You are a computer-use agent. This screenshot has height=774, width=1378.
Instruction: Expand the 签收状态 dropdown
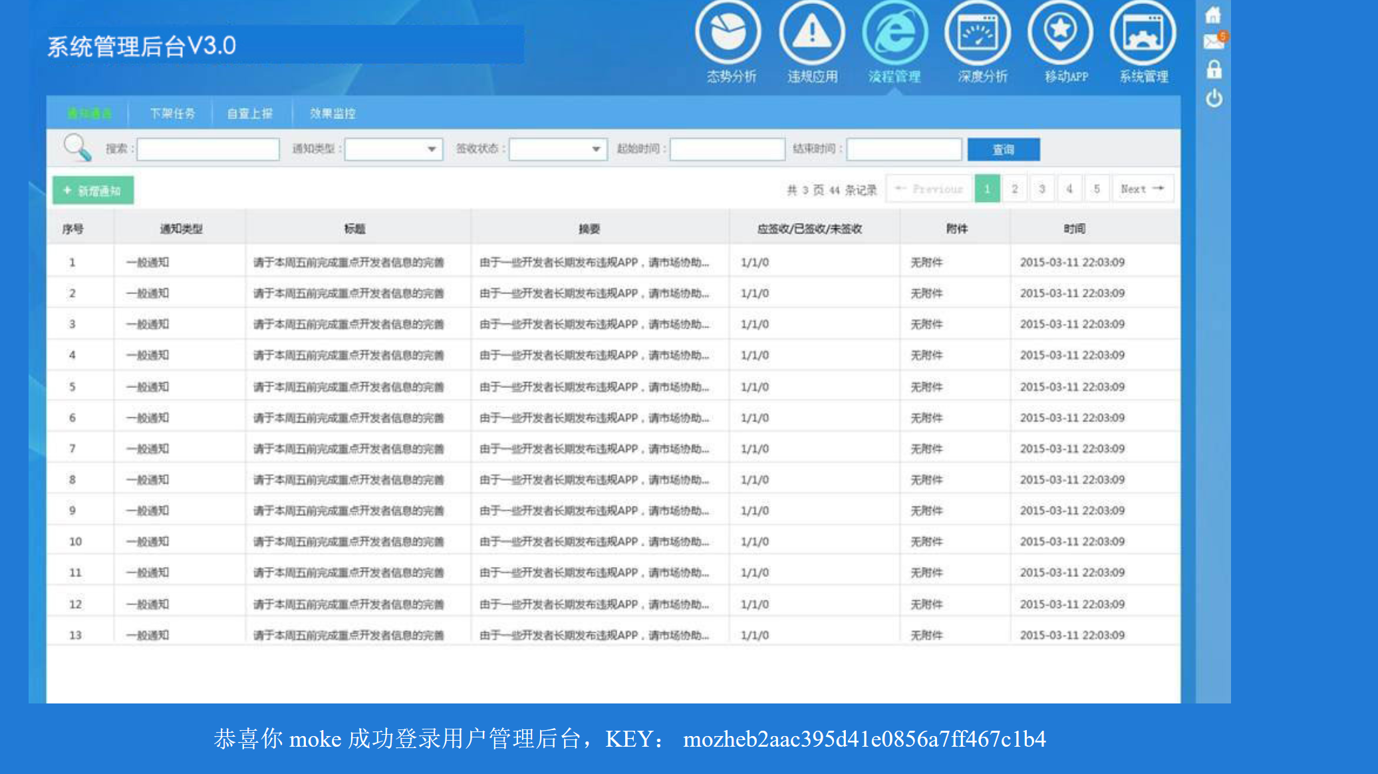coord(558,149)
